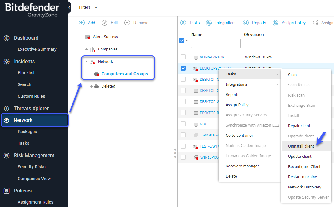Image resolution: width=334 pixels, height=207 pixels.
Task: Click the TEST-LAPTOP endpoint icon
Action: tap(195, 147)
